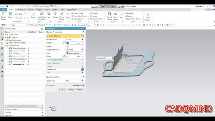Open the File menu

(4, 10)
